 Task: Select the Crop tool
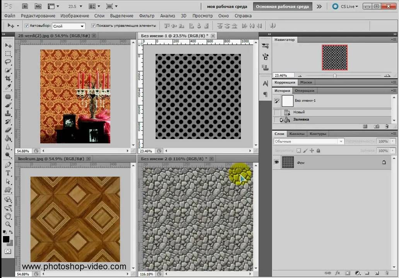point(8,79)
